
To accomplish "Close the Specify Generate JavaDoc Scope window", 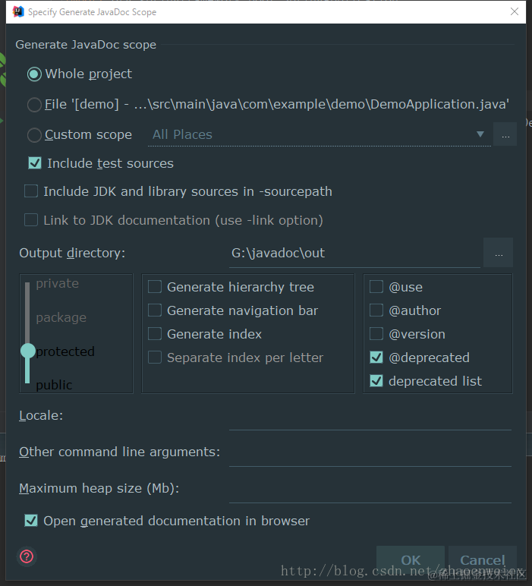I will pos(515,11).
